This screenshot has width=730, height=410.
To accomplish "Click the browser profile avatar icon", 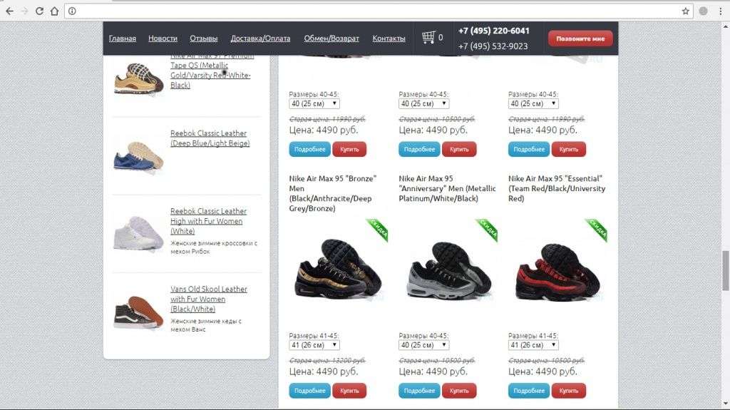I will point(704,11).
